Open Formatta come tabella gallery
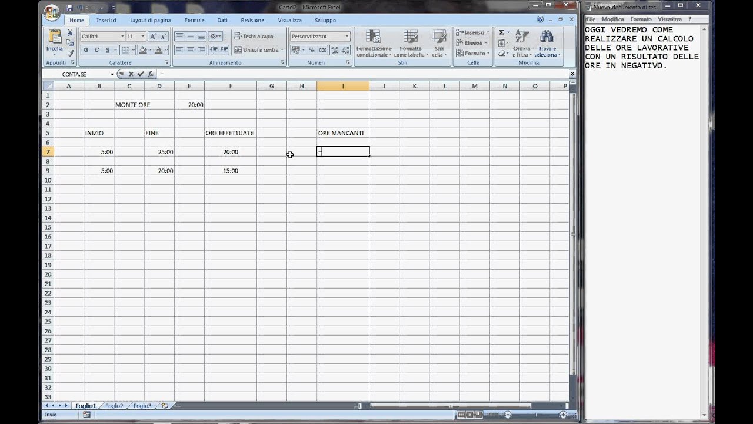 click(411, 43)
